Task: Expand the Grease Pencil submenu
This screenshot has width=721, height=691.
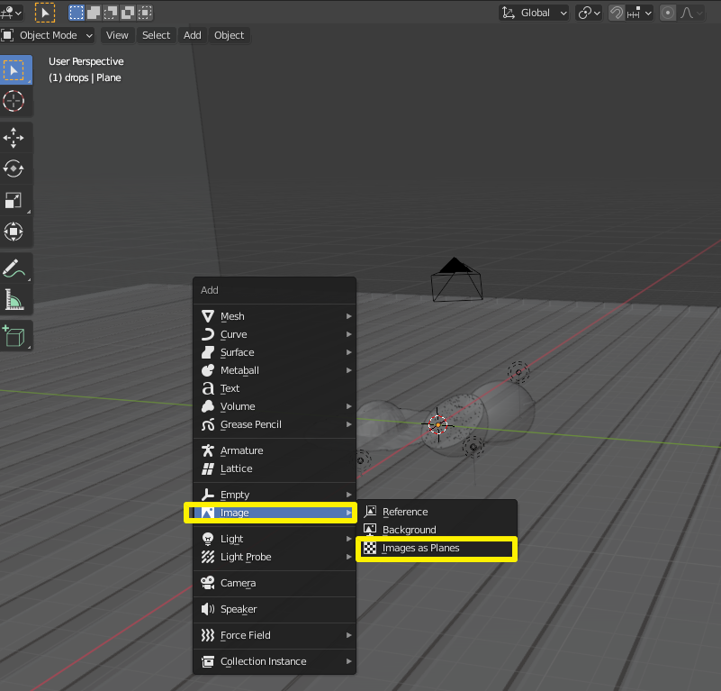Action: pos(275,424)
